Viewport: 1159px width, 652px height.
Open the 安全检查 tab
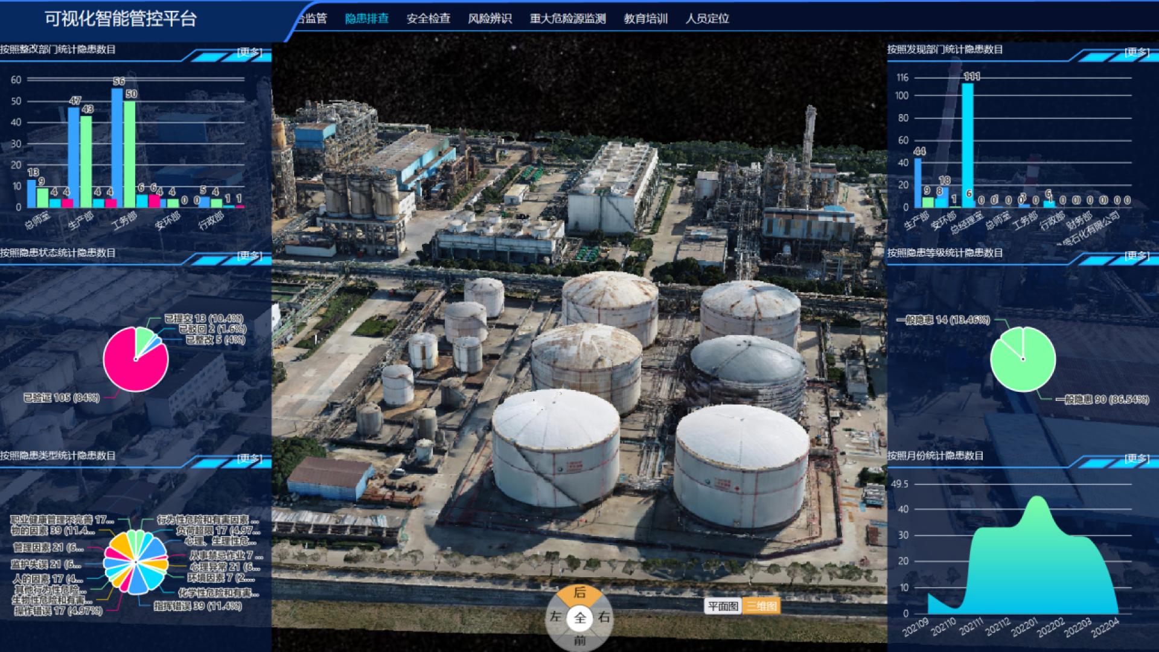tap(428, 19)
